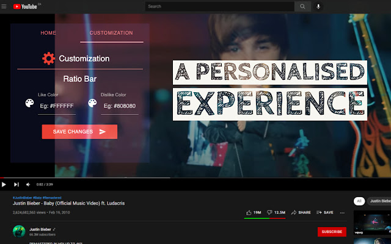Open the #JustinBieber hashtag link

tap(23, 198)
